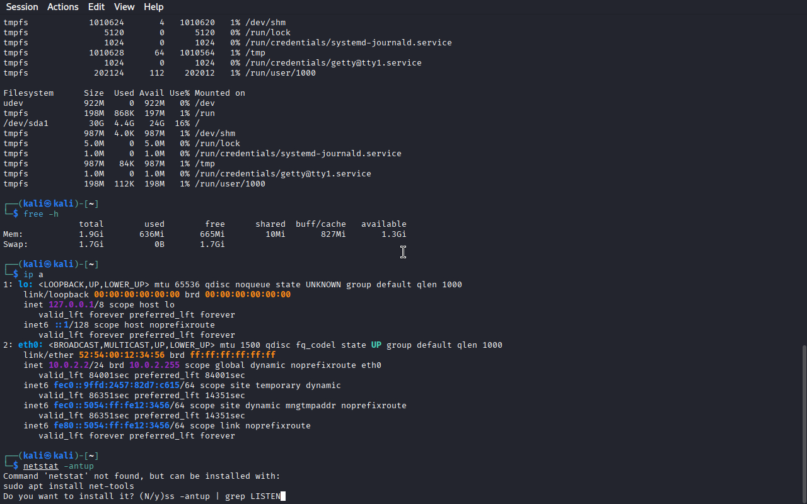Click the loopback address 127.0.0.1

[x=71, y=305]
